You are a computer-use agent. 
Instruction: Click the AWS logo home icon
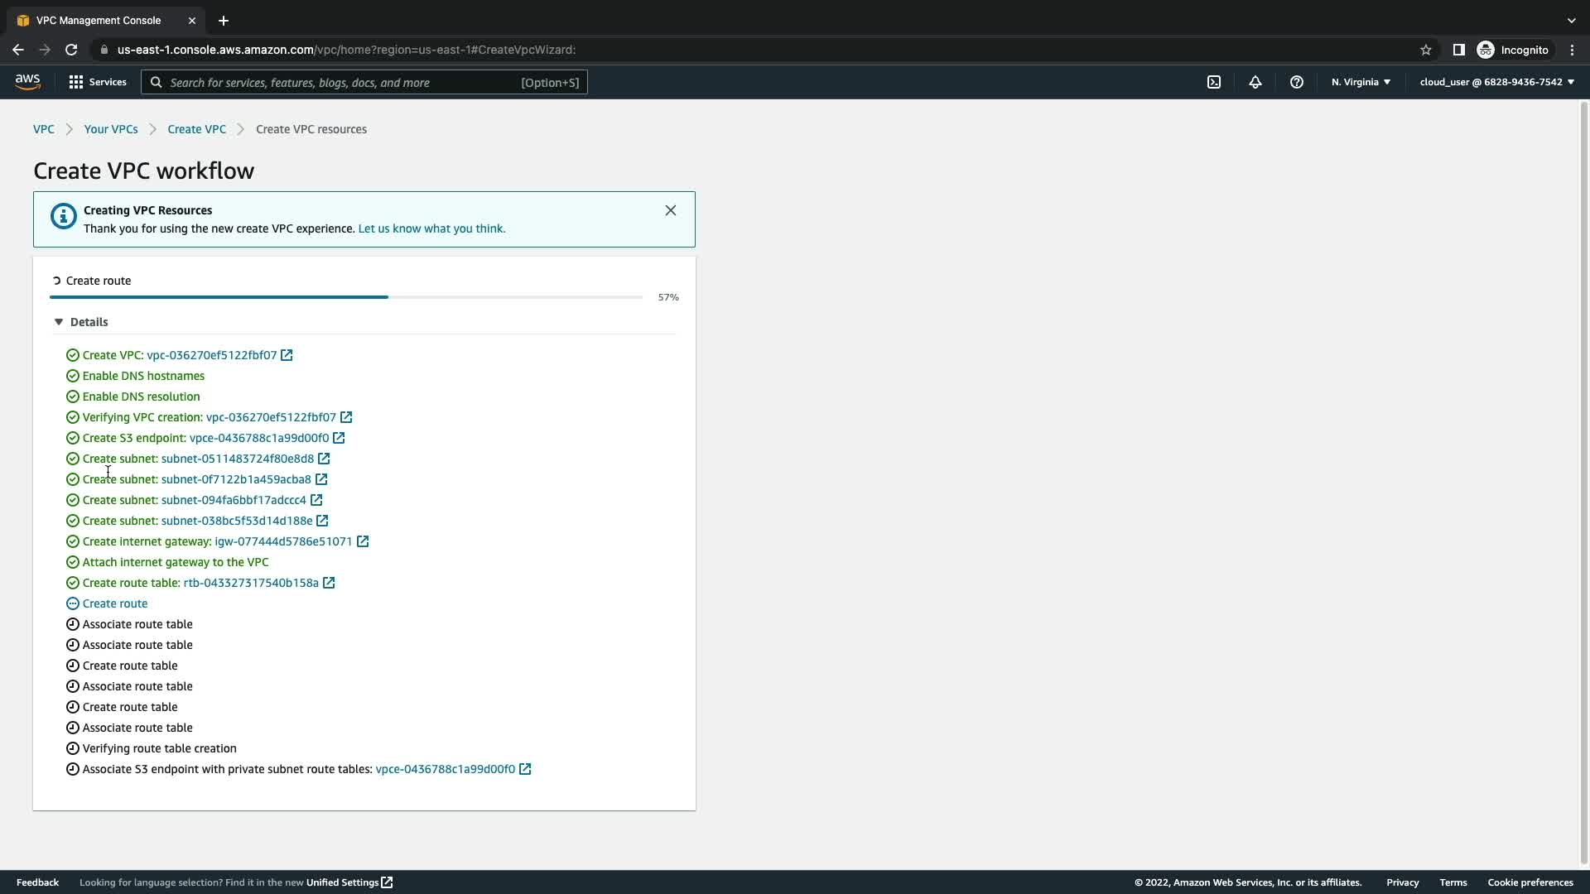(x=27, y=81)
